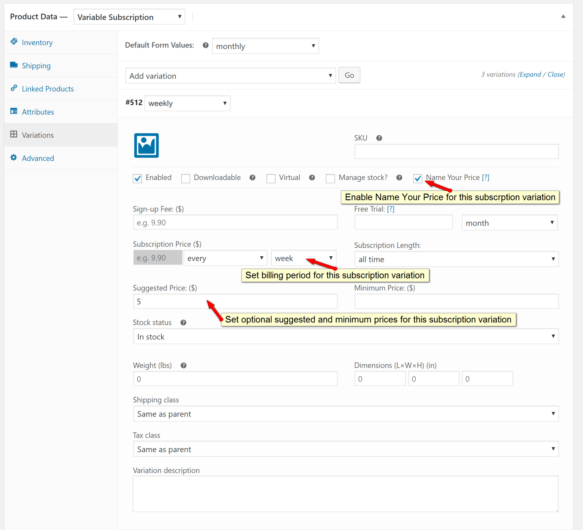583x530 pixels.
Task: Click the Expand variations link
Action: [530, 74]
